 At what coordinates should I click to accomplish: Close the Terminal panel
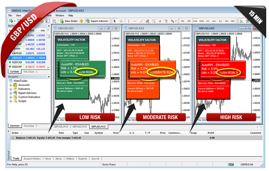point(9,131)
